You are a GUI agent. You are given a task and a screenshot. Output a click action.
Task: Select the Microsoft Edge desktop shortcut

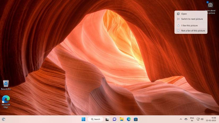(6, 102)
